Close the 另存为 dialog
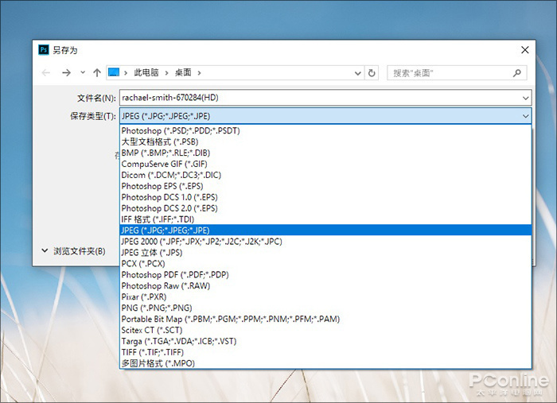Screen dimensions: 557x403 coord(524,50)
